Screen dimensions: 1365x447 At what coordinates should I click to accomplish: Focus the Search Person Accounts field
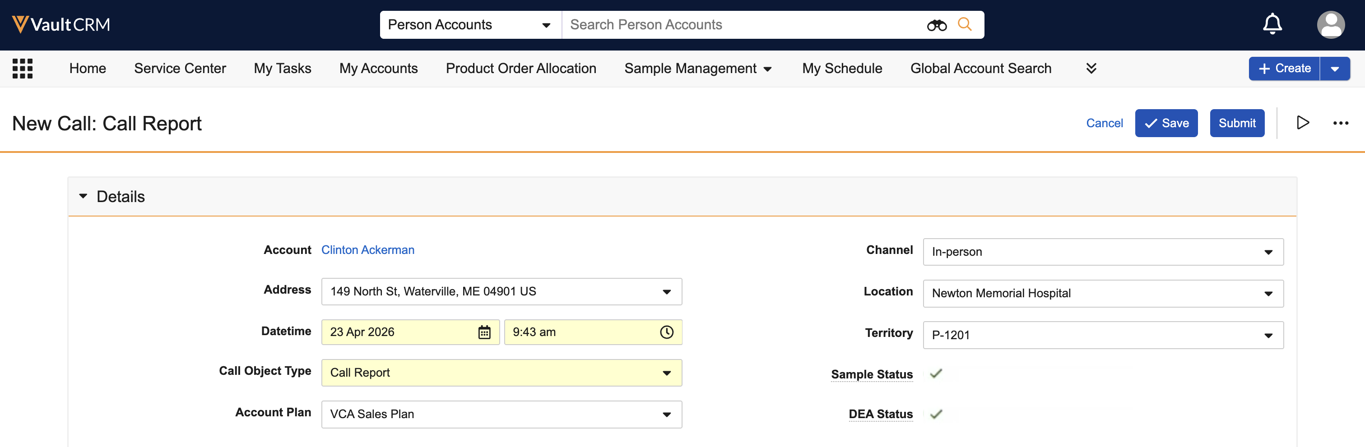[742, 25]
